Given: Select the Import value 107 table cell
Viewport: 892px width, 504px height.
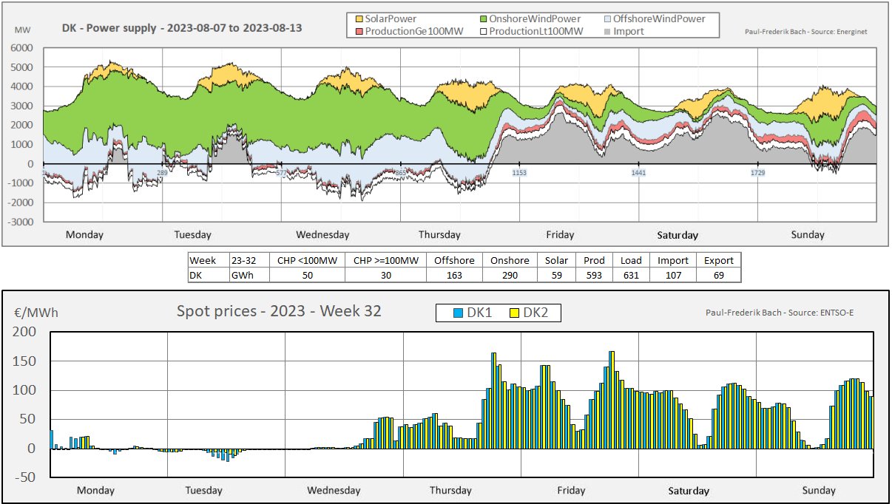Looking at the screenshot, I should (673, 275).
